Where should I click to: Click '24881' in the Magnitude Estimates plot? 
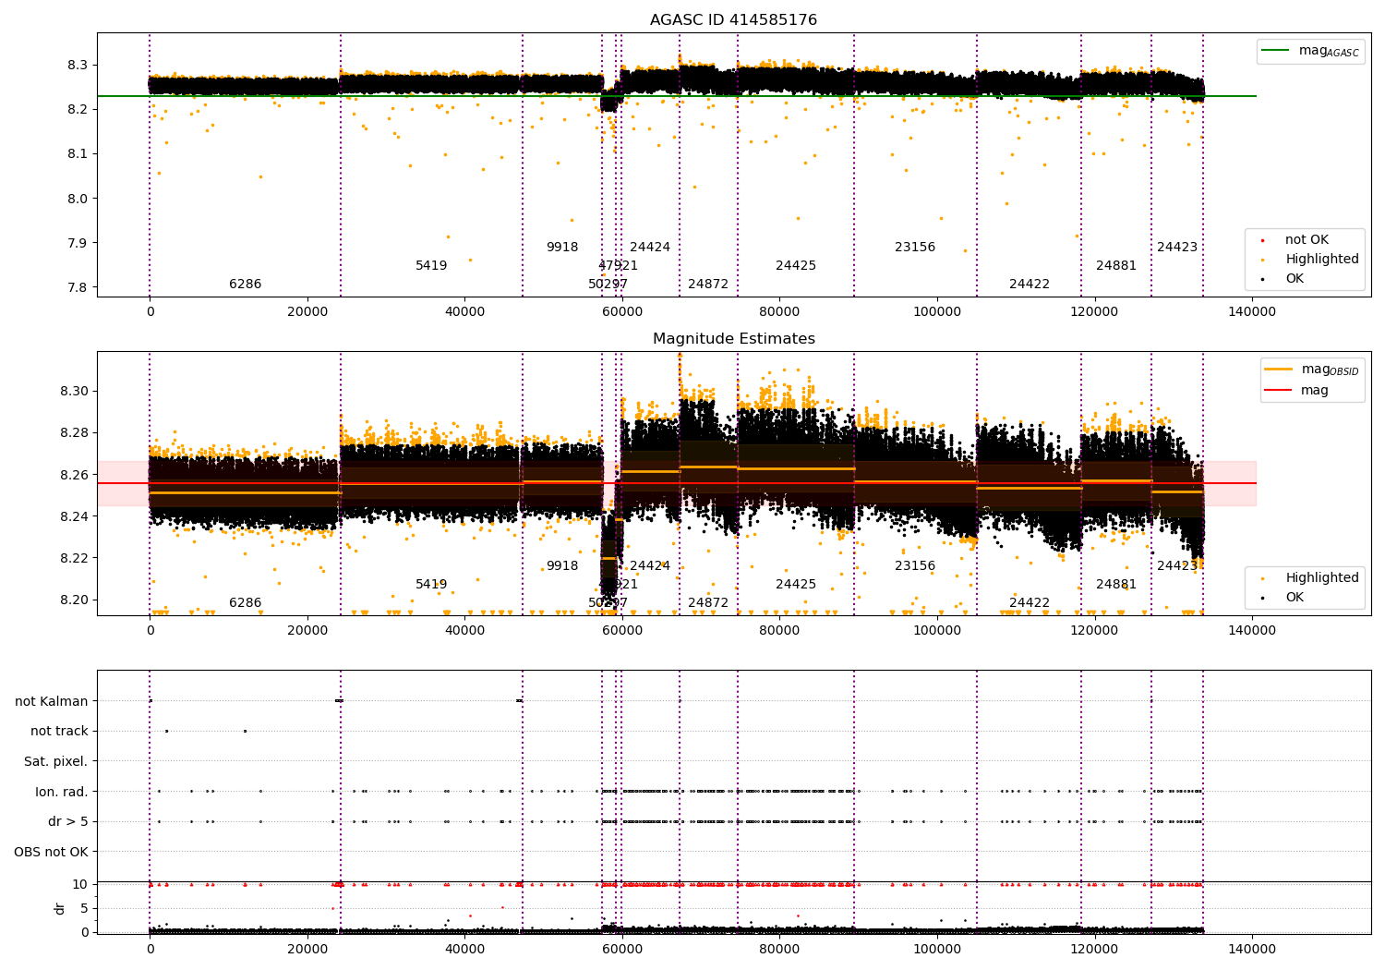[1116, 585]
